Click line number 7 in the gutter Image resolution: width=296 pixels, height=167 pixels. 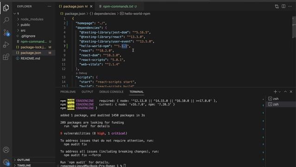pyautogui.click(x=65, y=46)
